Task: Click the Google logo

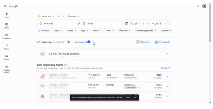Action: click(x=13, y=6)
